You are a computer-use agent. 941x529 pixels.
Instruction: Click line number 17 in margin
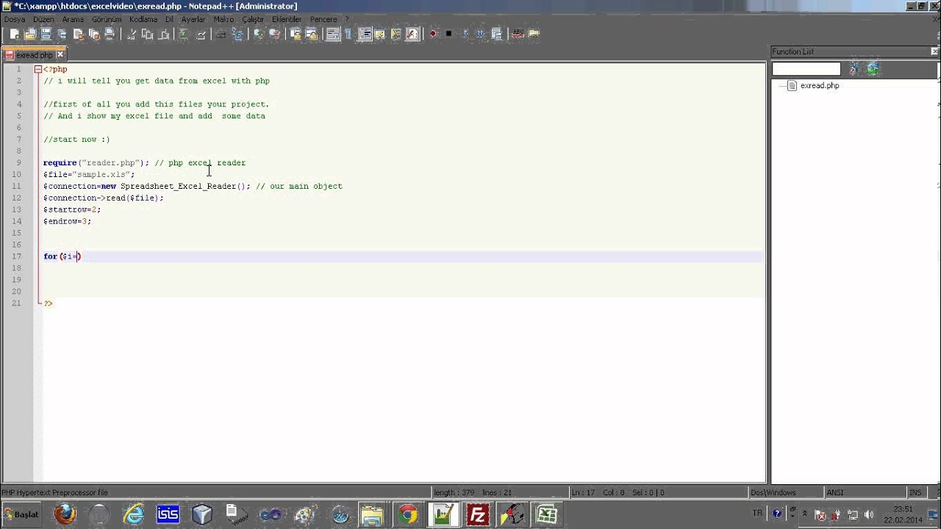point(17,256)
